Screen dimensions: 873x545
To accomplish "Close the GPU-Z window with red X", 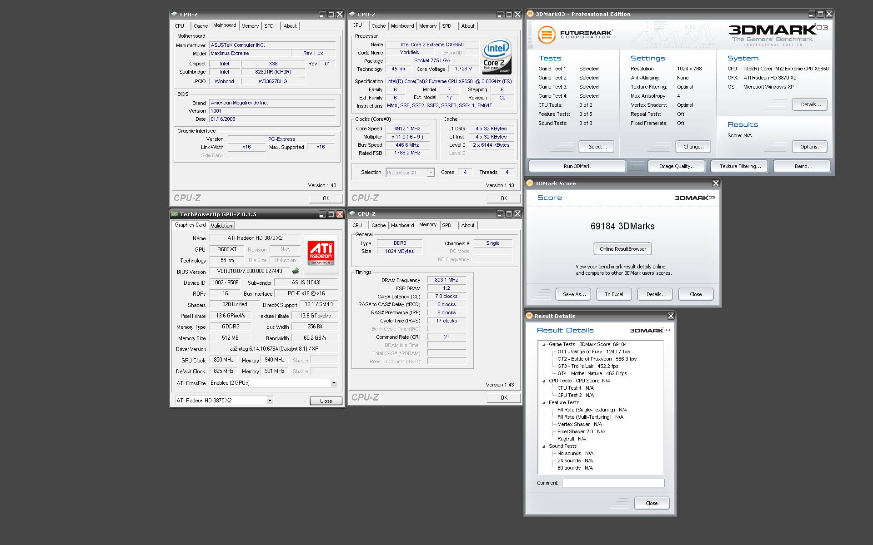I will pyautogui.click(x=340, y=214).
